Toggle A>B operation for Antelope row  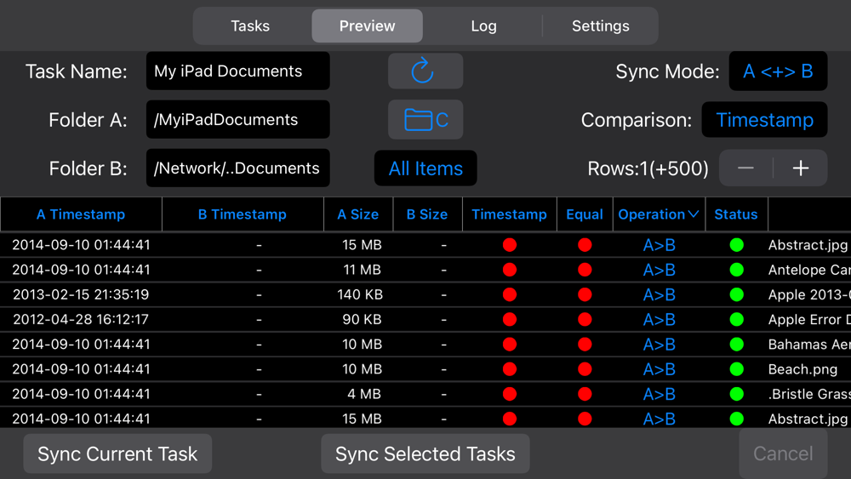pos(659,270)
